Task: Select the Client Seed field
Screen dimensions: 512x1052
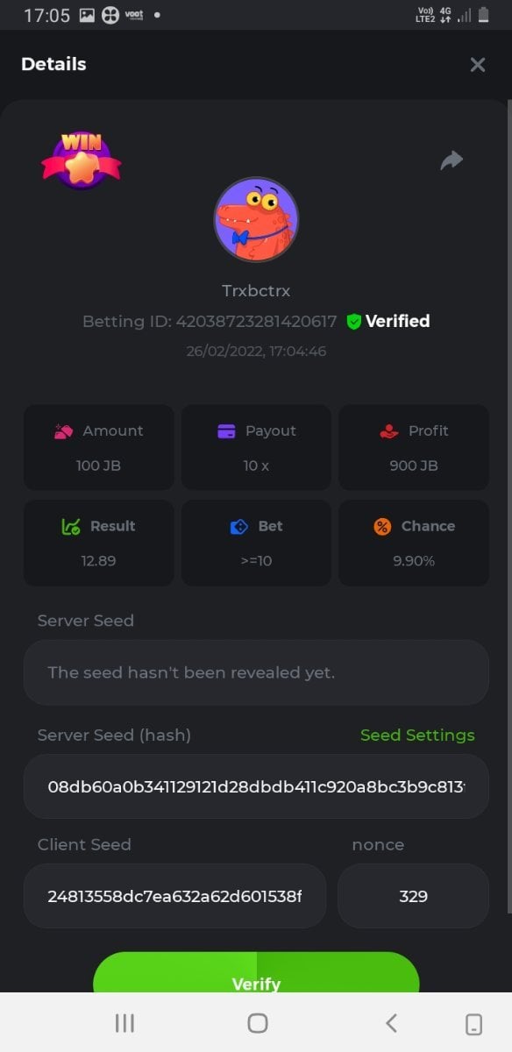Action: (174, 896)
